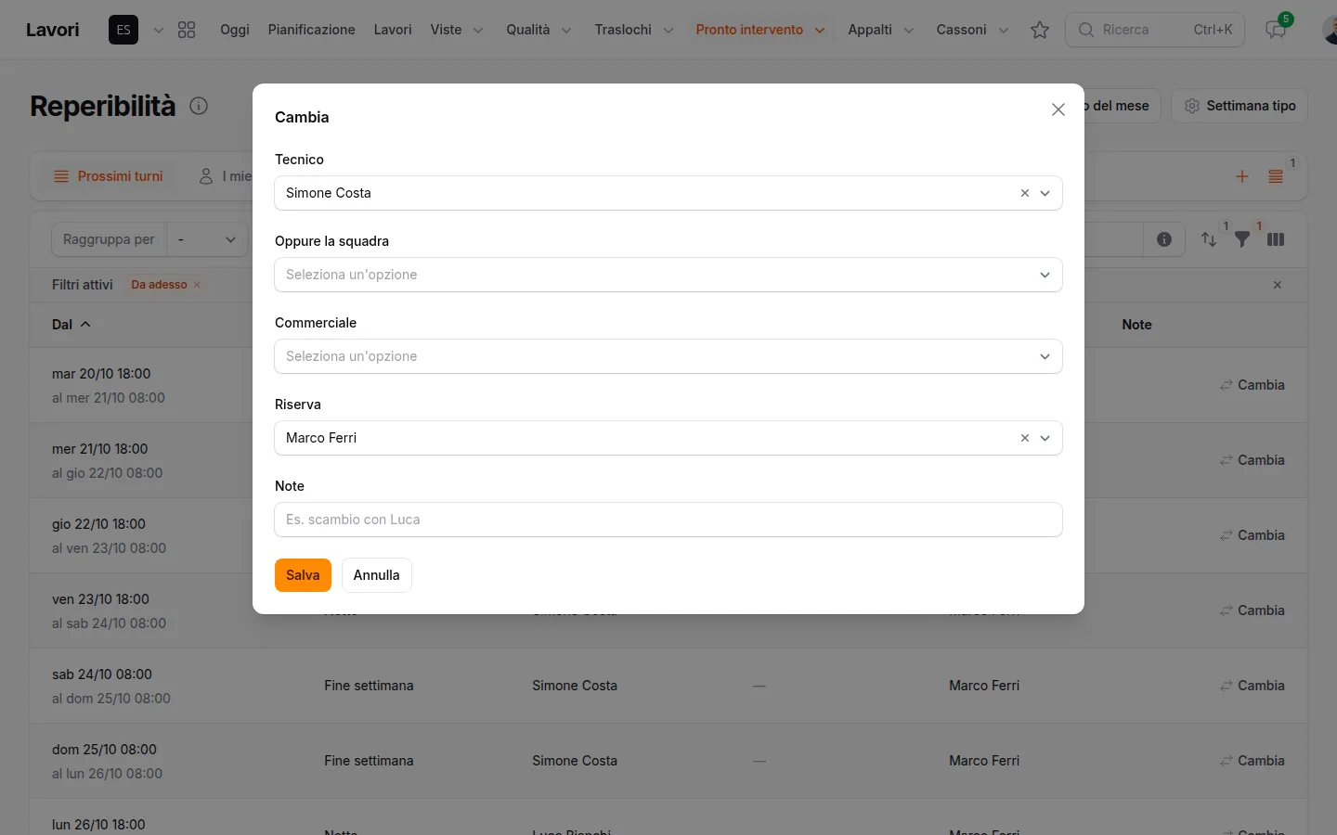The height and width of the screenshot is (835, 1337).
Task: Click the orange plus add icon
Action: pyautogui.click(x=1242, y=176)
